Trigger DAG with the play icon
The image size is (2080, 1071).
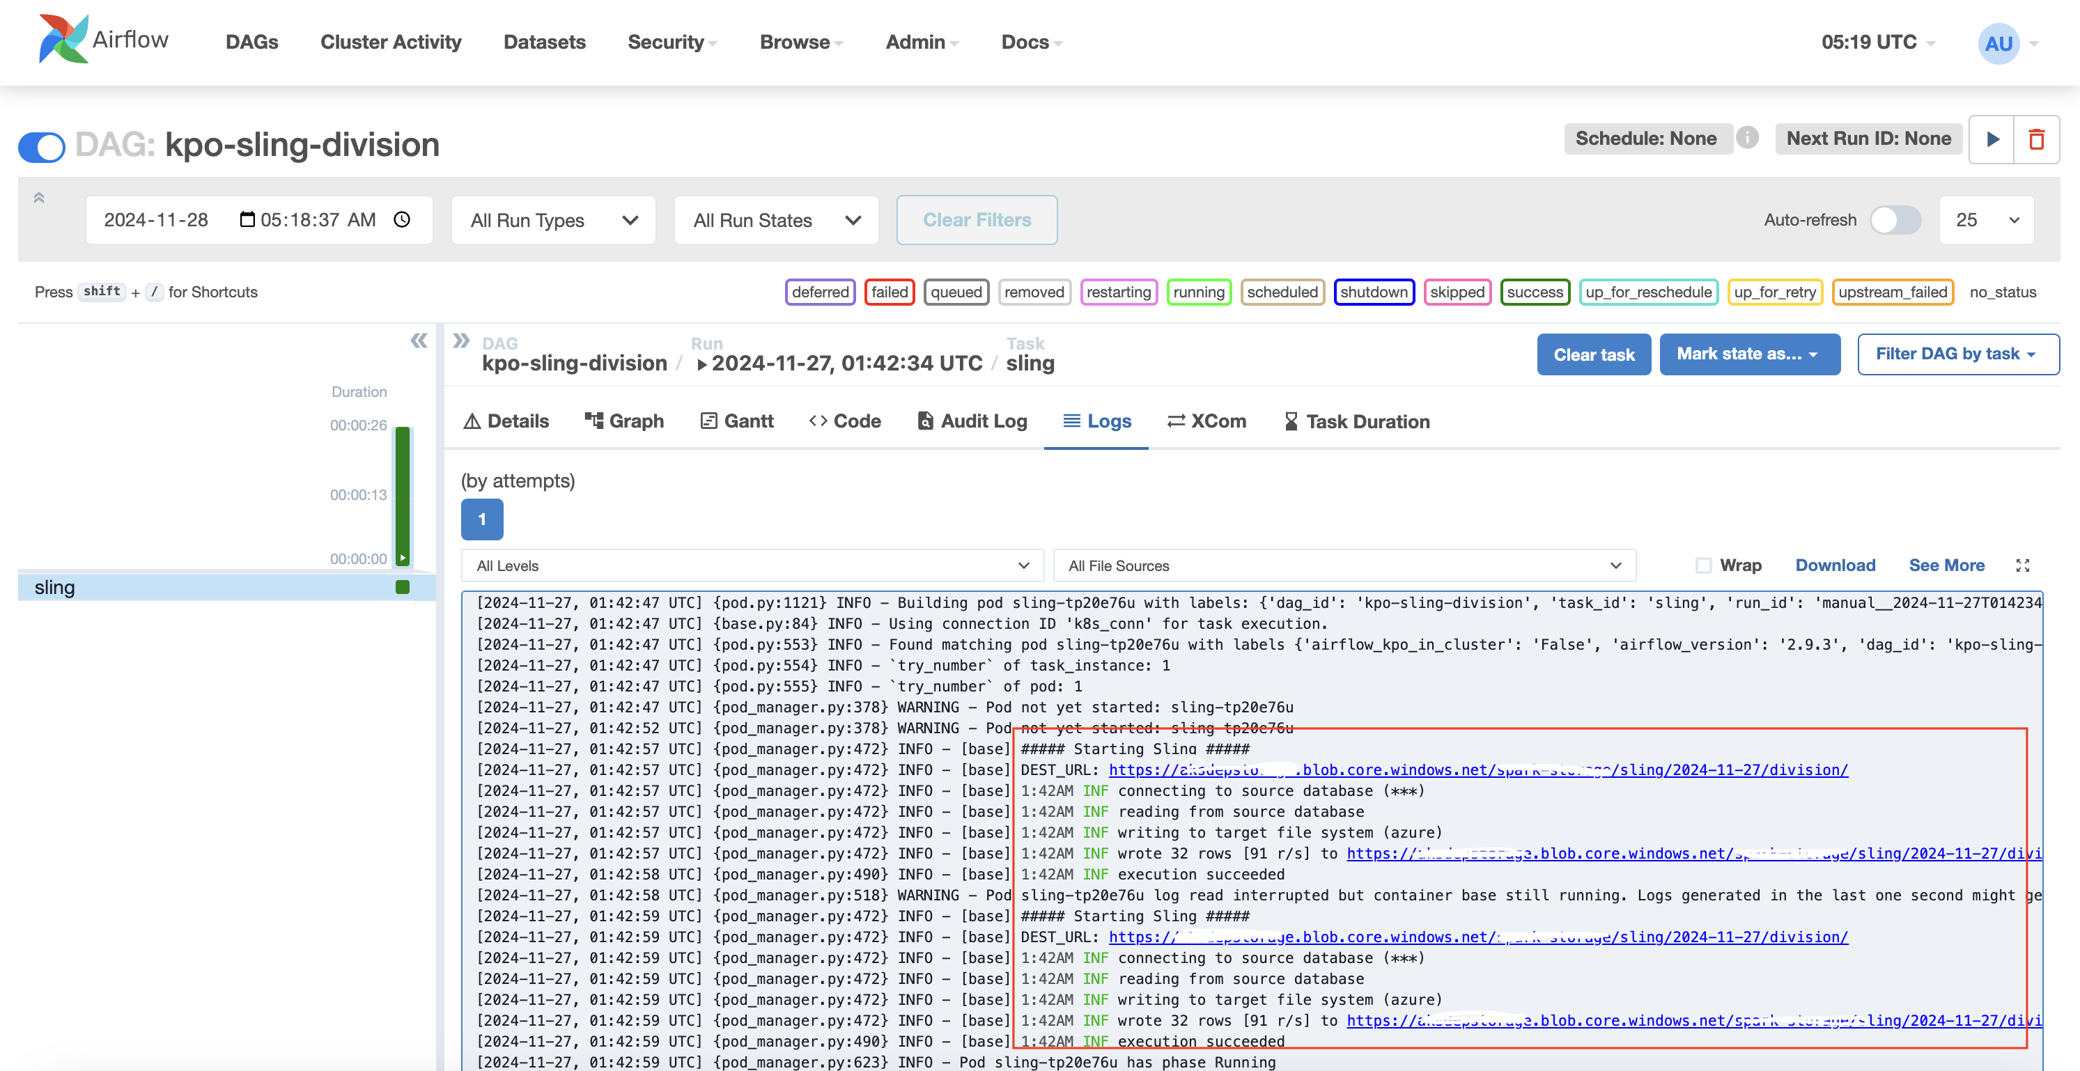coord(1992,140)
